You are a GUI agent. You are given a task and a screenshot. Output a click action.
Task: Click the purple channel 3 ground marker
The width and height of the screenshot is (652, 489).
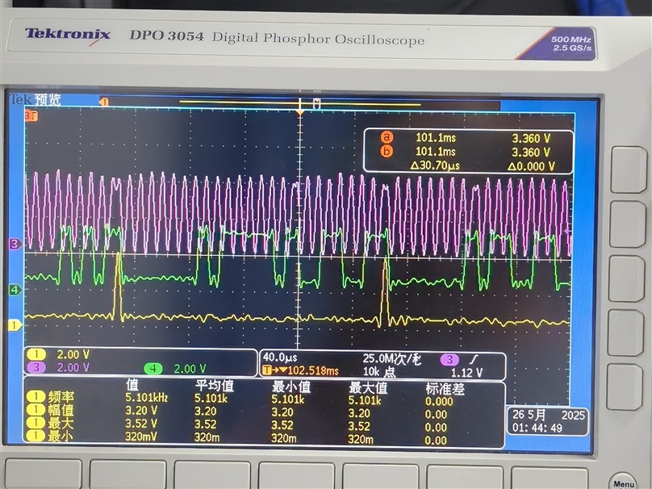click(x=15, y=244)
